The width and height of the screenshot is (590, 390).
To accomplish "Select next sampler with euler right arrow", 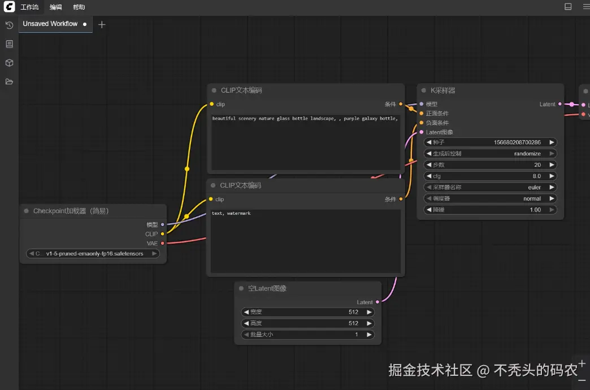I will point(552,188).
